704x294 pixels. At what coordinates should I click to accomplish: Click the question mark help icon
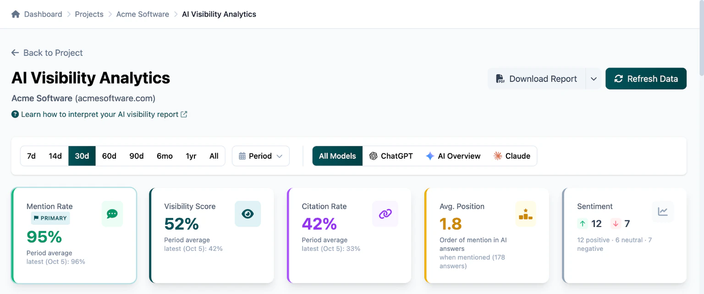pyautogui.click(x=15, y=114)
